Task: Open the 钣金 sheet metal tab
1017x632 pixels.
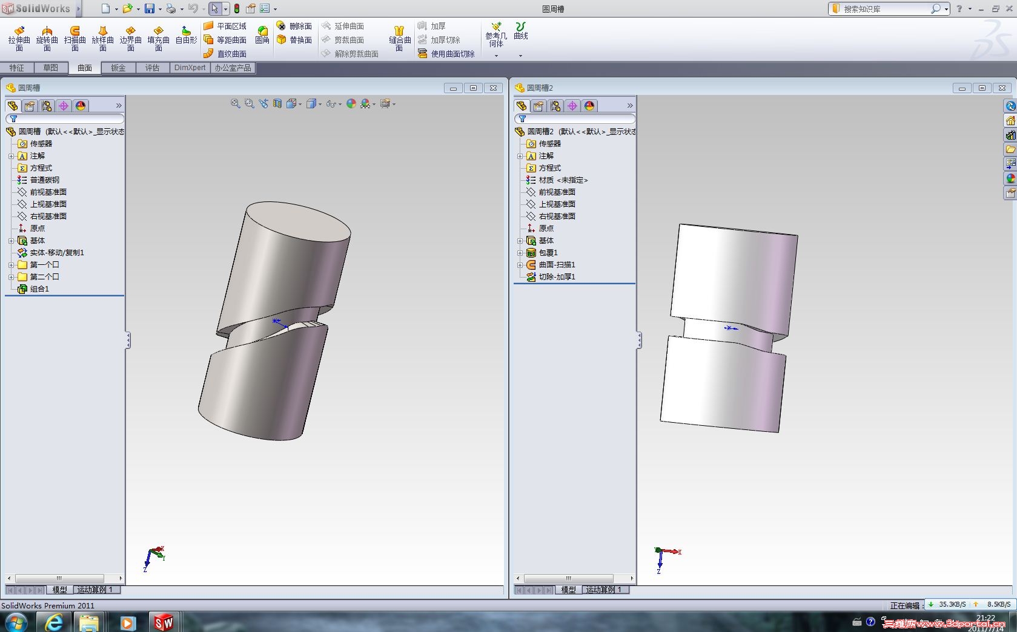Action: tap(118, 68)
